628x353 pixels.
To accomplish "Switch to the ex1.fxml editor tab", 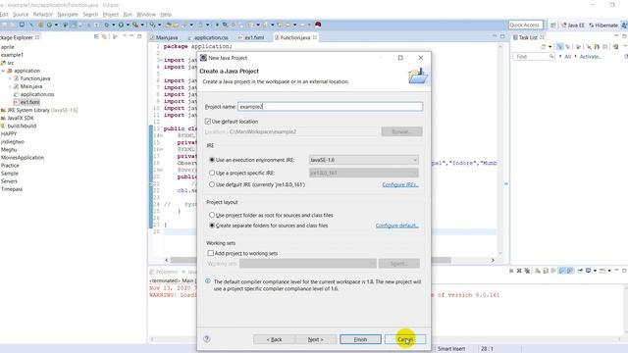I will pyautogui.click(x=251, y=37).
